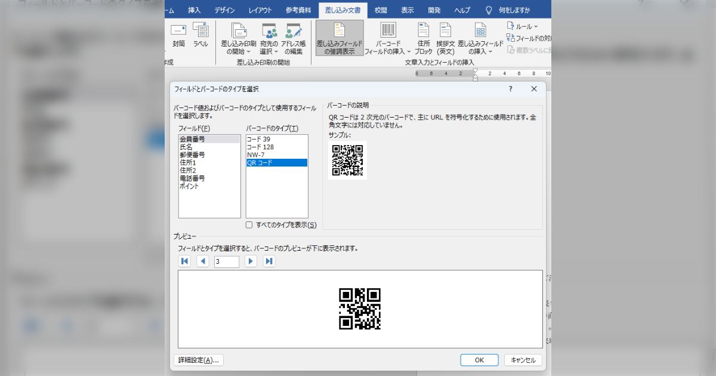Choose コード 39 barcode type

[x=277, y=139]
